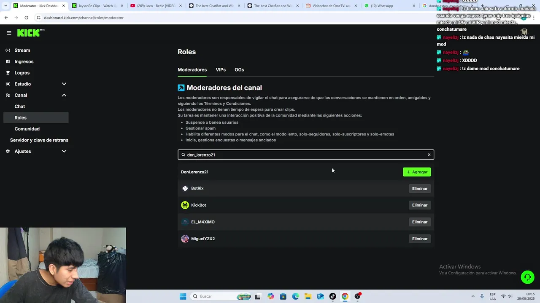Click KickBot avatar icon
The width and height of the screenshot is (540, 303).
pyautogui.click(x=185, y=205)
